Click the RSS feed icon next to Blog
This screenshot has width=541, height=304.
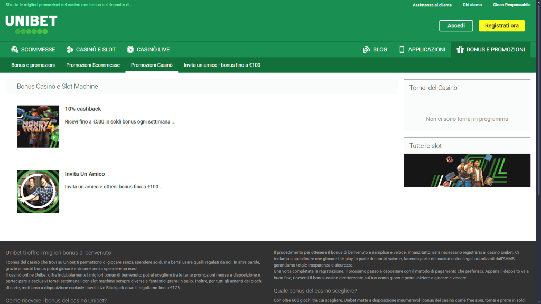(366, 49)
